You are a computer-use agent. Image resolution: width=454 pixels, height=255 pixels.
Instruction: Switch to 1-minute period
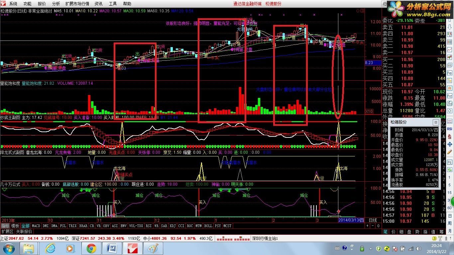click(449, 177)
